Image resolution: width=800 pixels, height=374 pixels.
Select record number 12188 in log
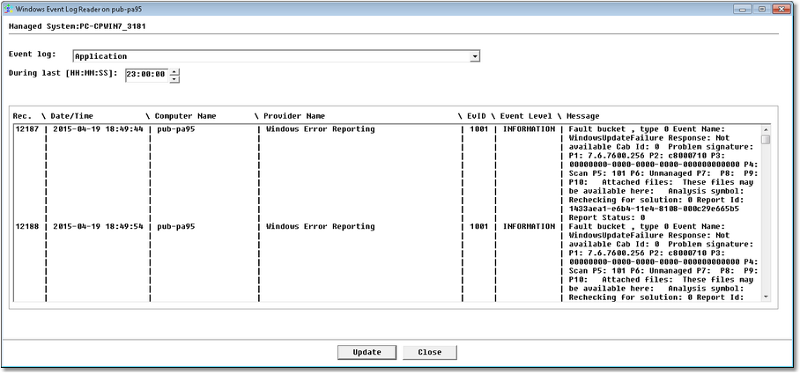pos(26,226)
